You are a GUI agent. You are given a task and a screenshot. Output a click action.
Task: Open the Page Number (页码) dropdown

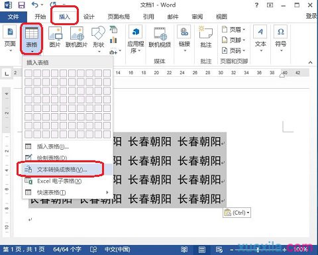click(234, 50)
